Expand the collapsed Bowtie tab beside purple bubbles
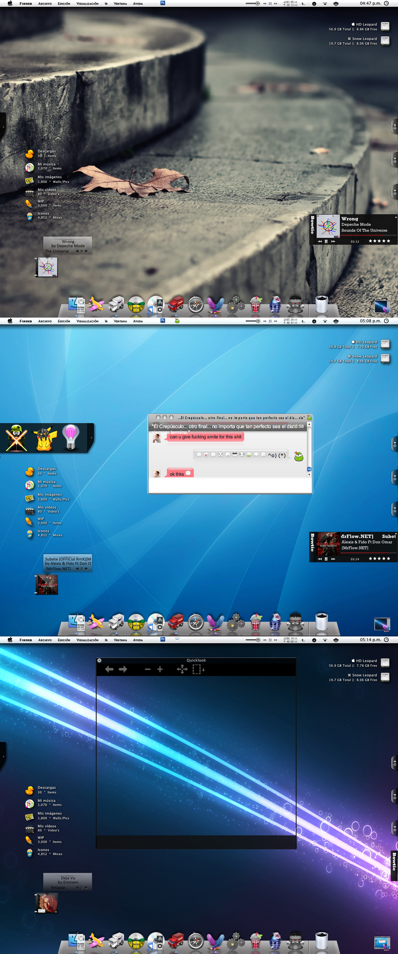 point(394,866)
